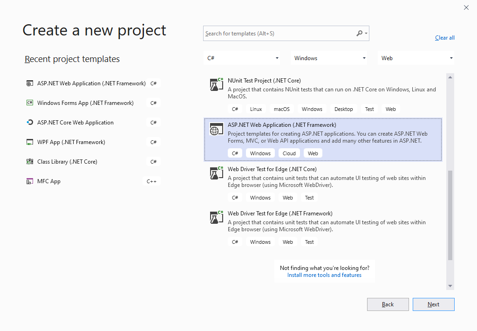Click the C++ tag beside MFC App
Viewport: 477px width, 331px height.
(x=151, y=181)
